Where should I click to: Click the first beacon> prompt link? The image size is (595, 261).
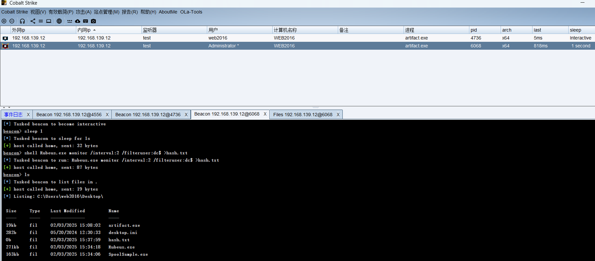(12, 131)
